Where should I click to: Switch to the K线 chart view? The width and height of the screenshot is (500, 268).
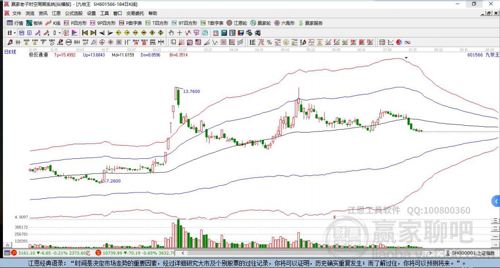point(53,23)
